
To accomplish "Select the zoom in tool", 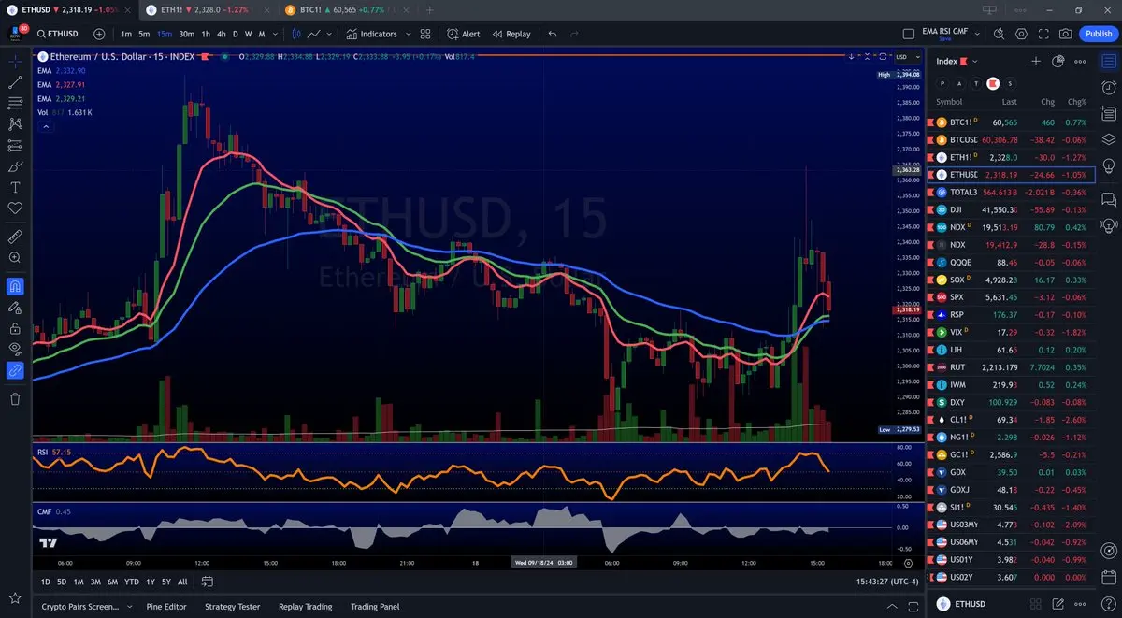I will click(15, 257).
